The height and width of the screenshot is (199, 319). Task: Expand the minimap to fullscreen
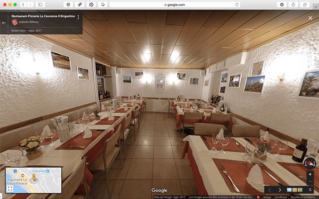(10, 188)
